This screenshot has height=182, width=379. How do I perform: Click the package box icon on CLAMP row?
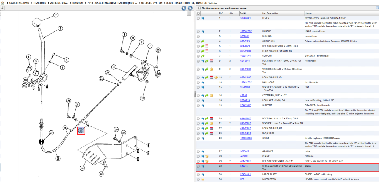(207, 156)
